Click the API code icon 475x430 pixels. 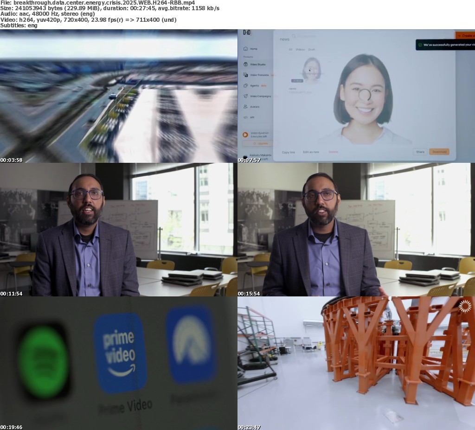pyautogui.click(x=245, y=117)
